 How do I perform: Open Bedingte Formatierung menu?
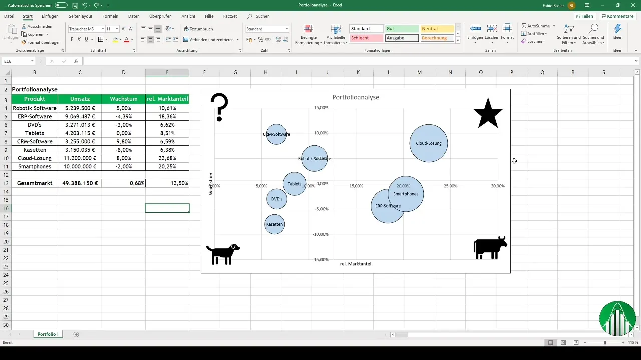click(309, 35)
